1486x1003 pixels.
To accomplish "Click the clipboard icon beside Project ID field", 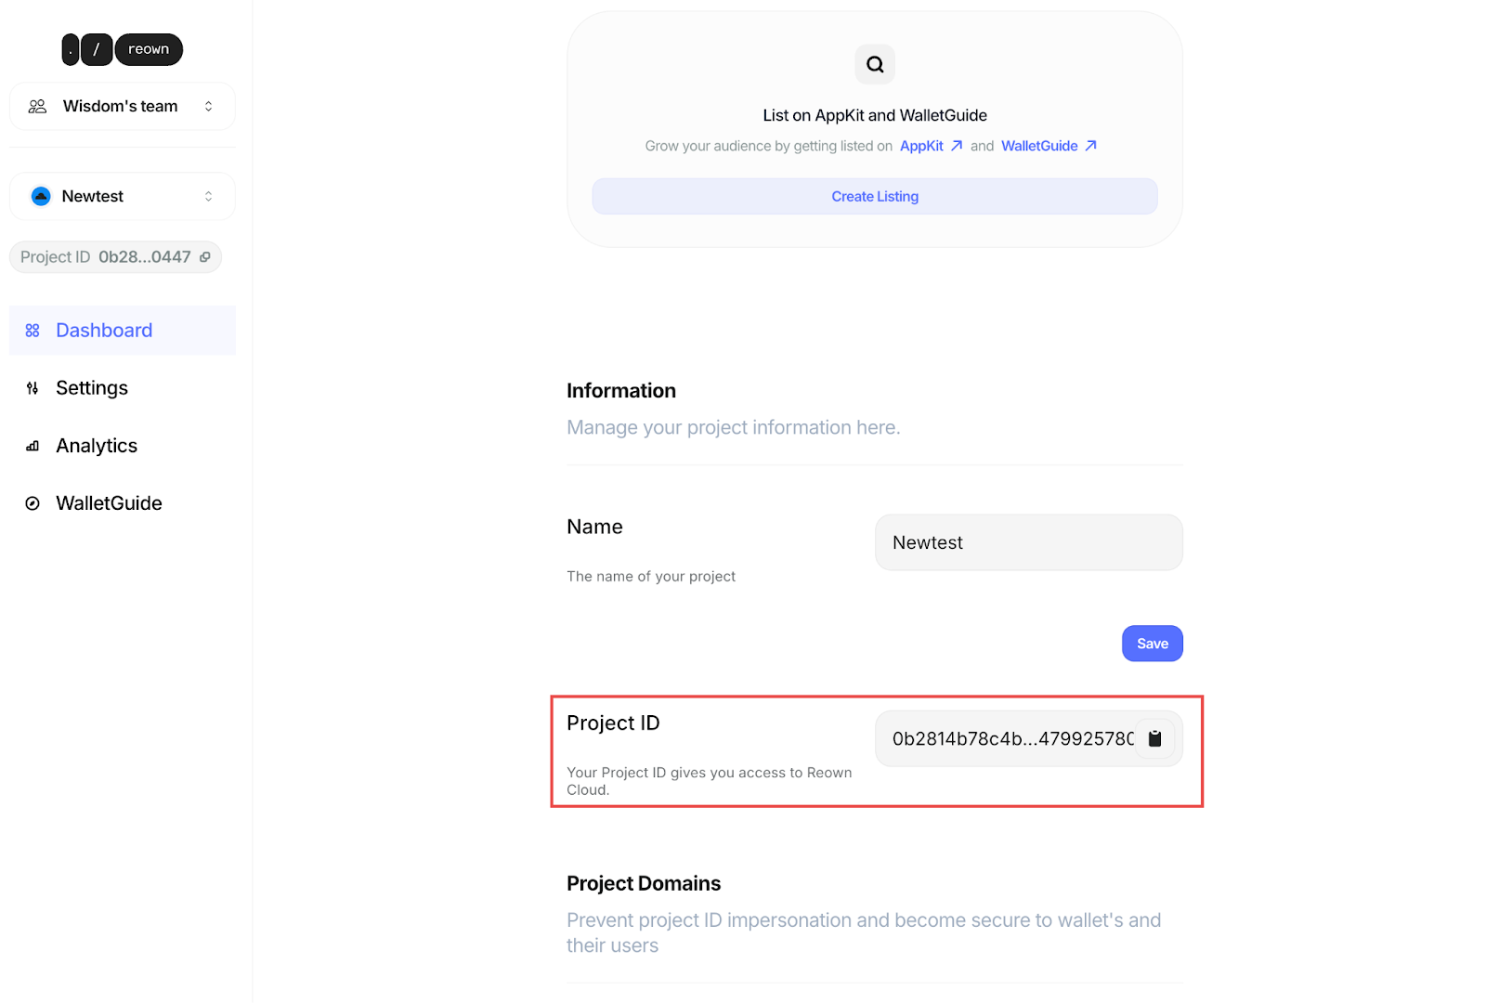I will [x=1154, y=739].
